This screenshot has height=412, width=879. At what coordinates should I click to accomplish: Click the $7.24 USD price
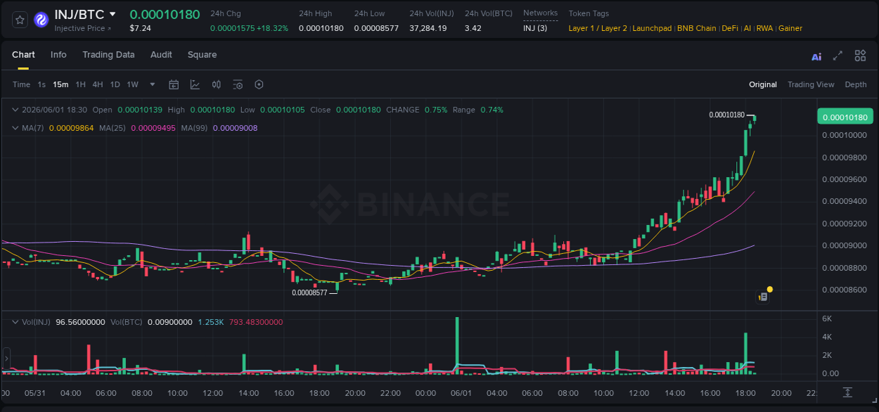pyautogui.click(x=139, y=28)
